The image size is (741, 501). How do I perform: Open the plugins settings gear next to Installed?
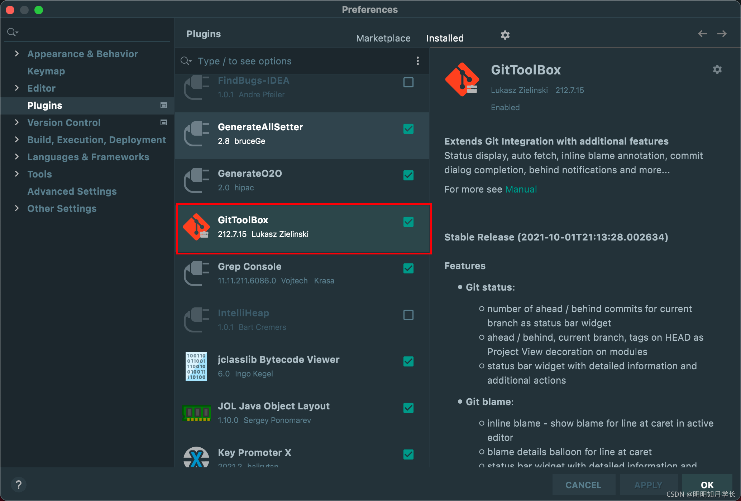(x=505, y=35)
